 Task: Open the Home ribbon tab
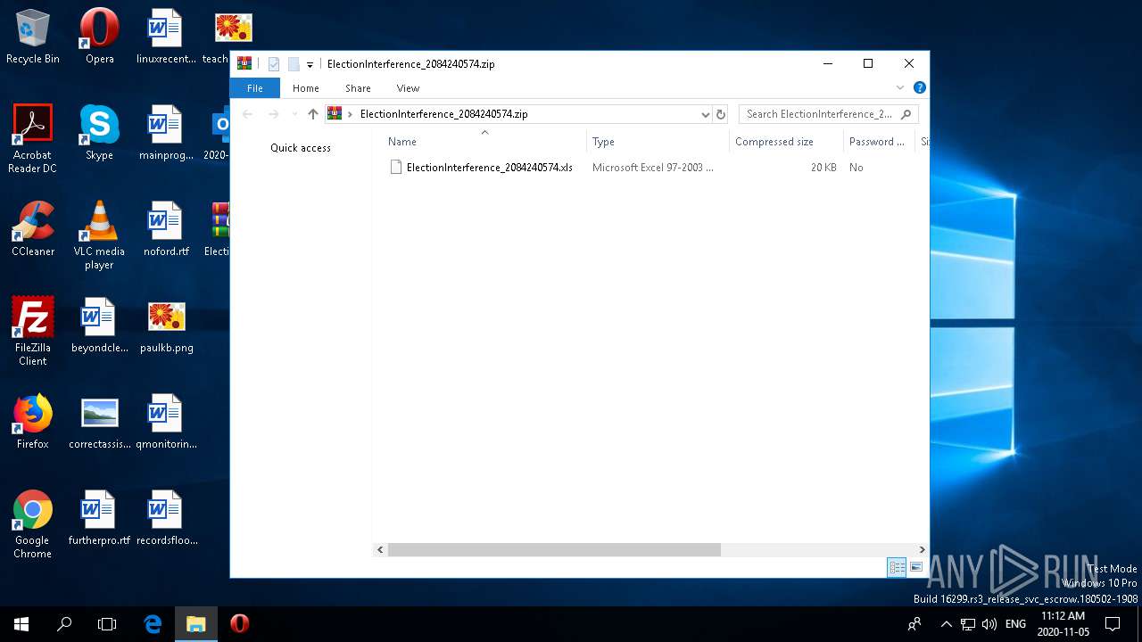tap(306, 88)
